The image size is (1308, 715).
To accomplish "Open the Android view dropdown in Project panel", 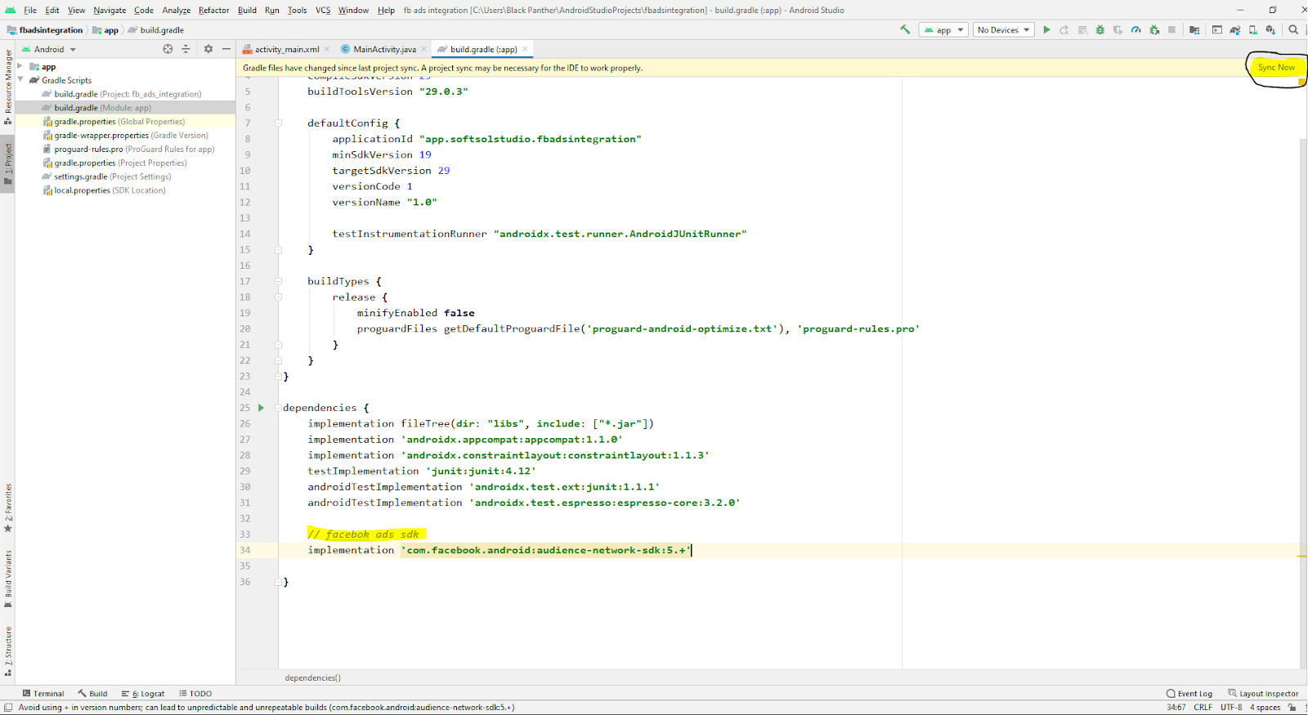I will click(x=49, y=49).
